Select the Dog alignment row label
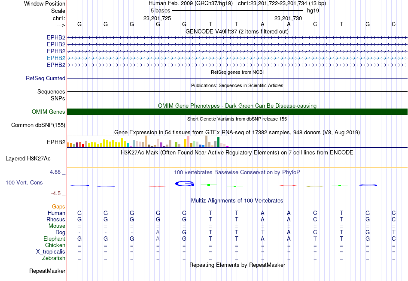The height and width of the screenshot is (281, 408). click(x=60, y=233)
